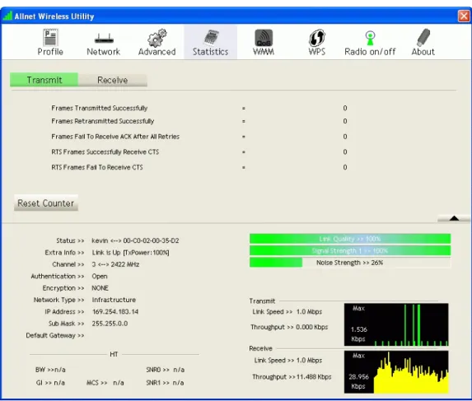The image size is (472, 401).
Task: Open the WPS setup icon
Action: 317,38
